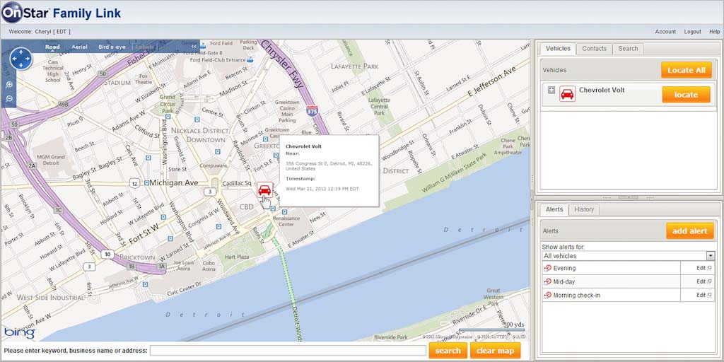
Task: Click the Evening alert name
Action: [564, 268]
